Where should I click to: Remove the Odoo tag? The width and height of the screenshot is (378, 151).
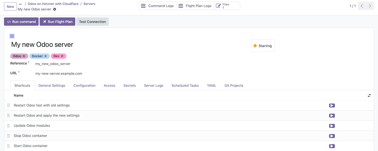click(x=24, y=56)
